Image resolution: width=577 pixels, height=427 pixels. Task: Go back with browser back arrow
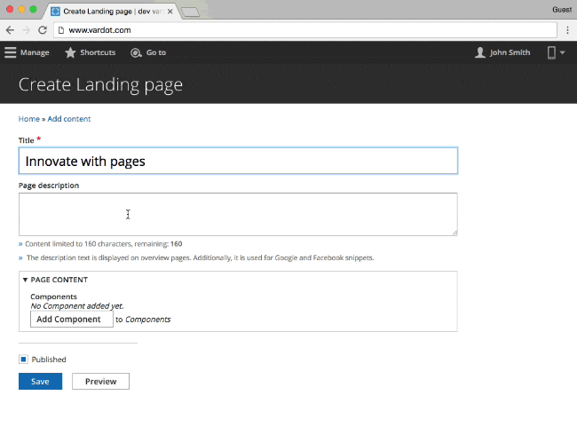point(10,29)
